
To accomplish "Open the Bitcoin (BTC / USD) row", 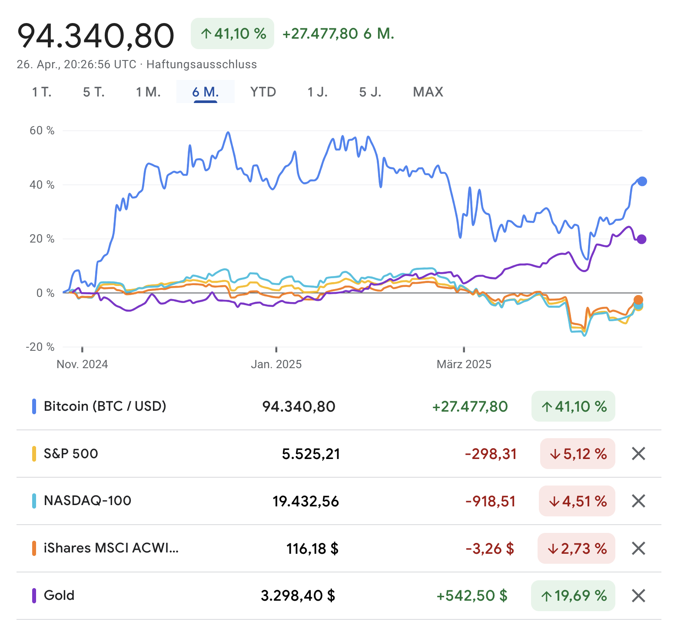I will [105, 406].
